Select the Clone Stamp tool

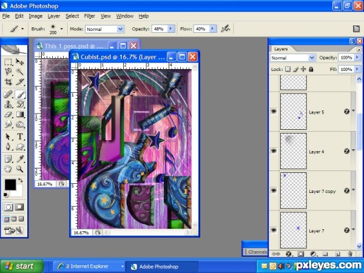(8, 104)
